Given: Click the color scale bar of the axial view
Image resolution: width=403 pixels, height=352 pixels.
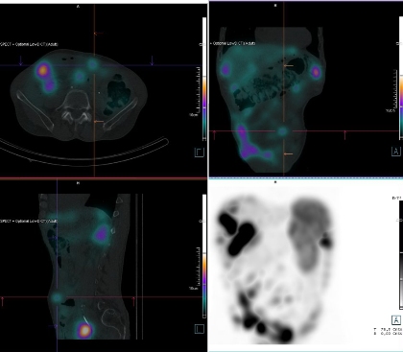Looking at the screenshot, I should point(204,79).
